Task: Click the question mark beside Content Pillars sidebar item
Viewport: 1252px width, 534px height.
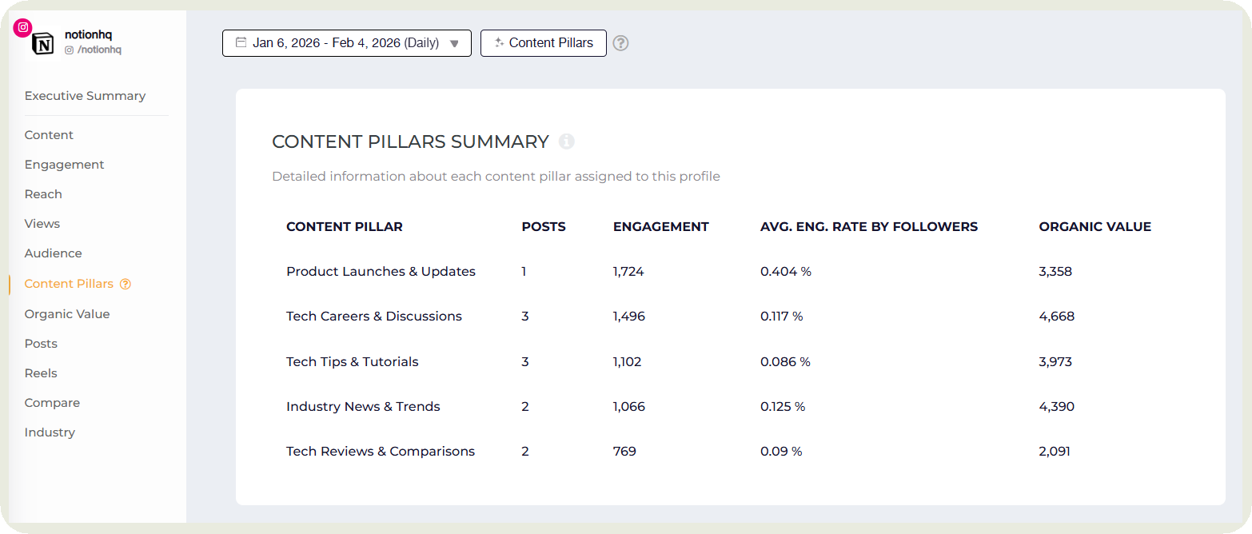Action: (126, 284)
